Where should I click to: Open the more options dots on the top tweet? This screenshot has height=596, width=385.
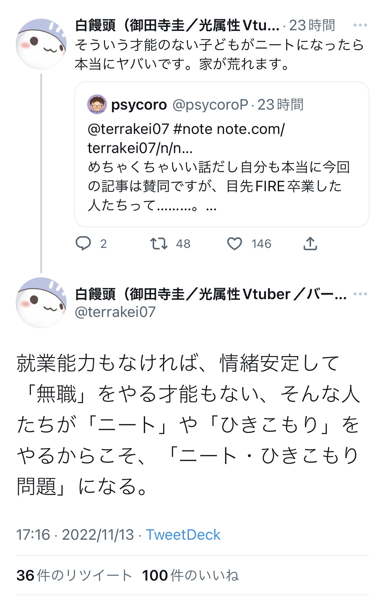click(x=360, y=25)
